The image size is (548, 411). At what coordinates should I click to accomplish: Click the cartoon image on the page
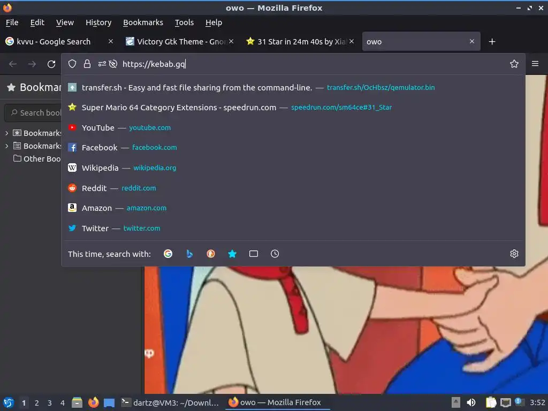pyautogui.click(x=346, y=330)
